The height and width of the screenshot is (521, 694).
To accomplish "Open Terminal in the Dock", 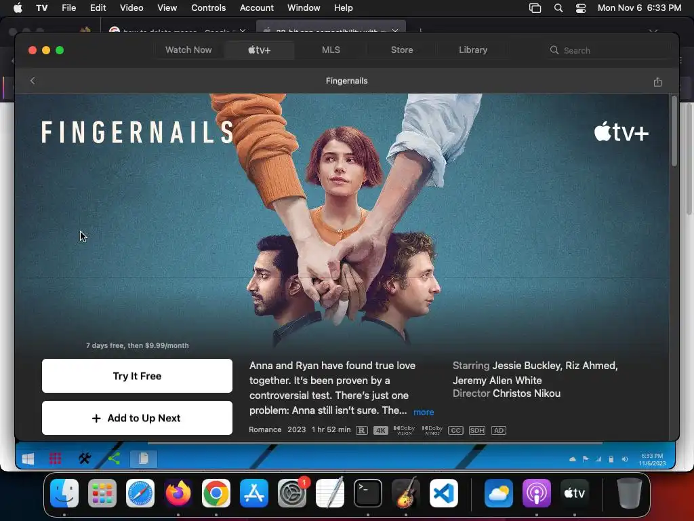I will click(x=368, y=493).
